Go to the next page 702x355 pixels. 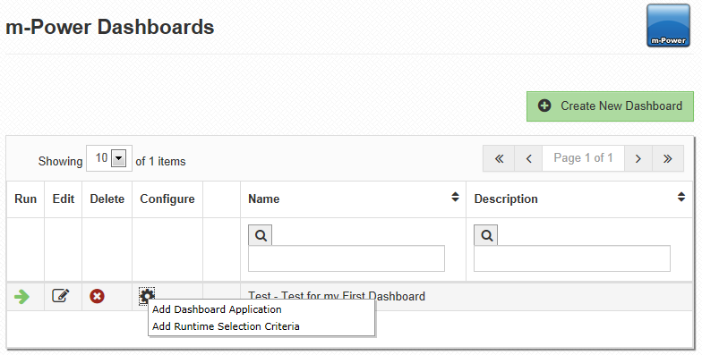pos(638,158)
